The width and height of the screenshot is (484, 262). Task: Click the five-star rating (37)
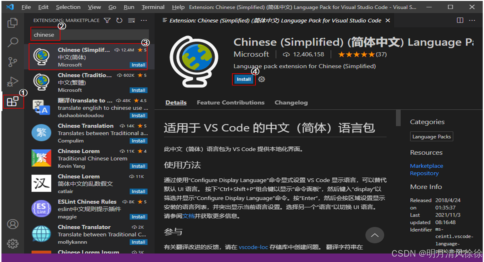point(362,55)
